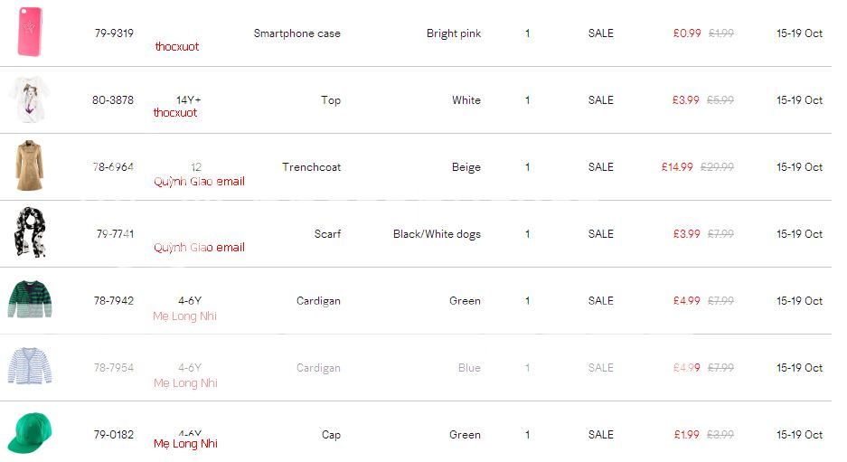Viewport: 847px width, 462px height.
Task: Click the SALE label in the Cap row
Action: (601, 435)
